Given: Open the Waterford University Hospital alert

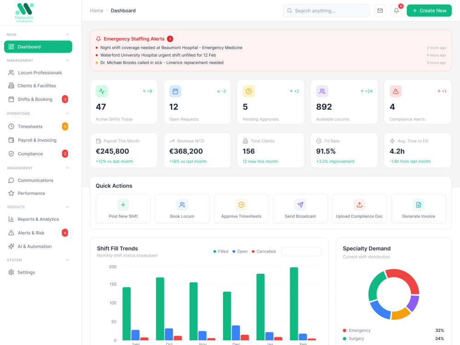Looking at the screenshot, I should pyautogui.click(x=270, y=55).
